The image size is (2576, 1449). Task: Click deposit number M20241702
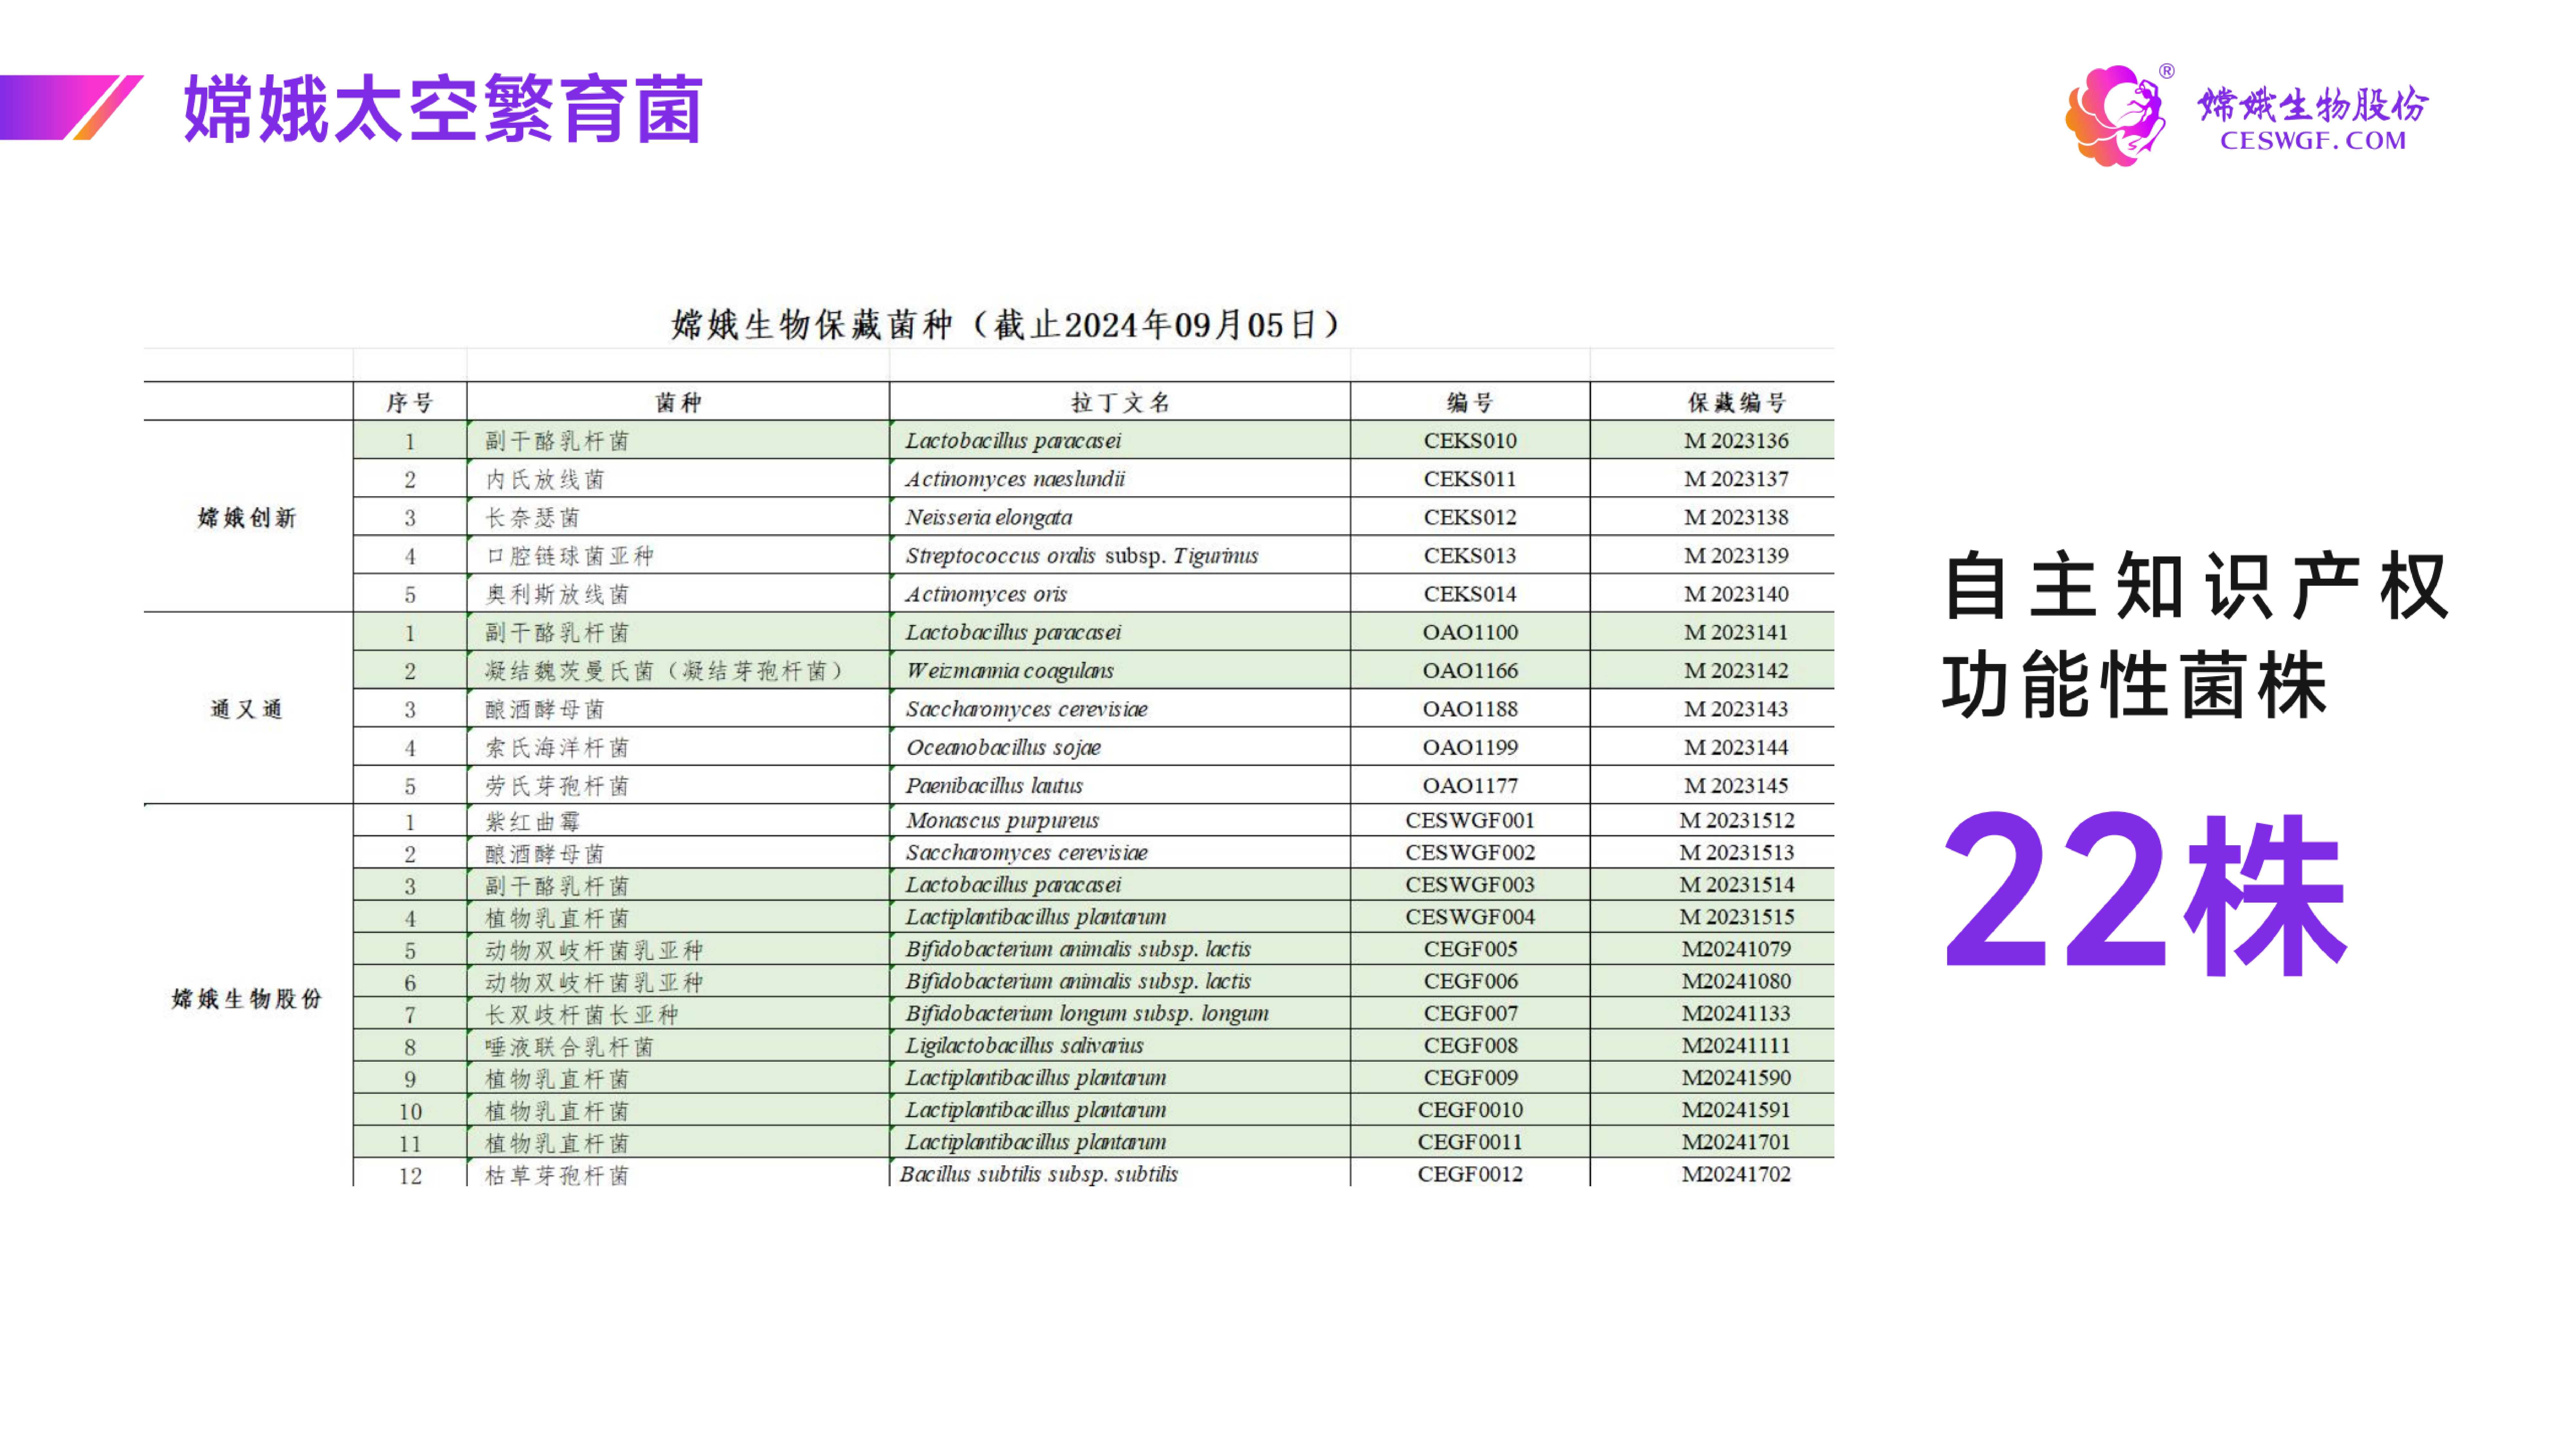coord(1736,1174)
